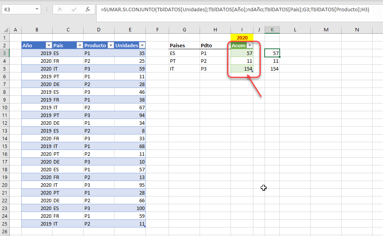Viewport: 383px width, 236px height.
Task: Open the Name Box dropdown arrow
Action: [x=37, y=9]
